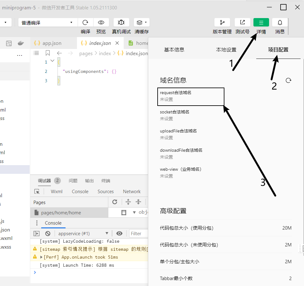
Task: Click the pages breadcrumb segment
Action: (x=86, y=53)
